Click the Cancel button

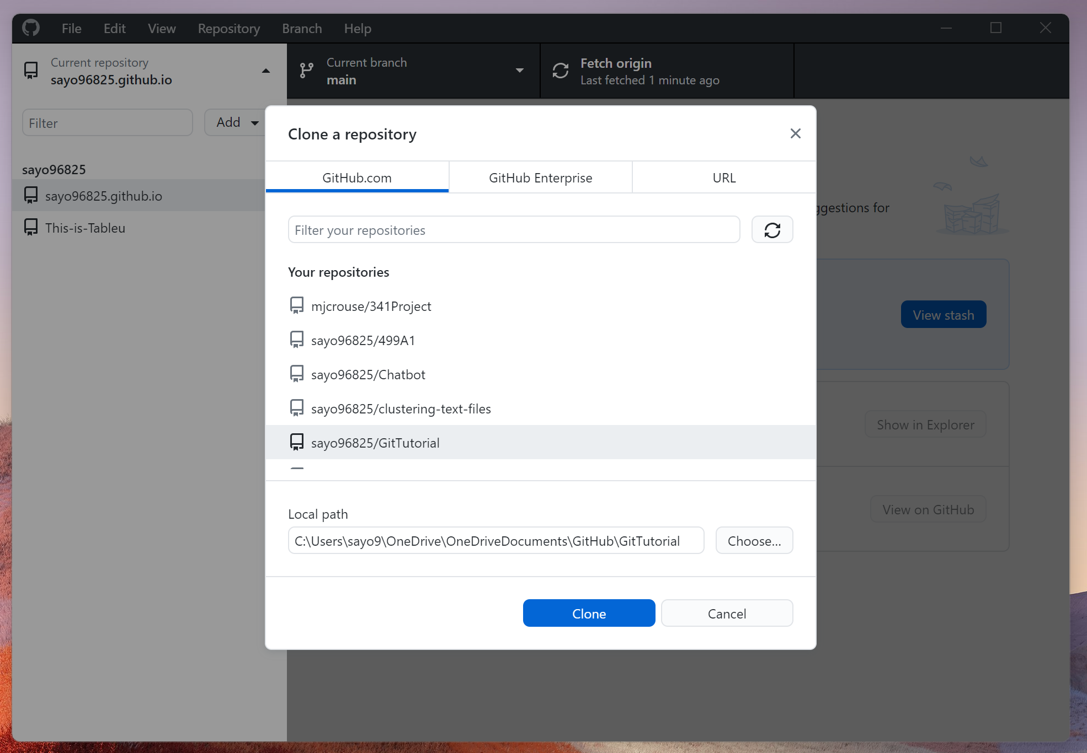tap(727, 614)
